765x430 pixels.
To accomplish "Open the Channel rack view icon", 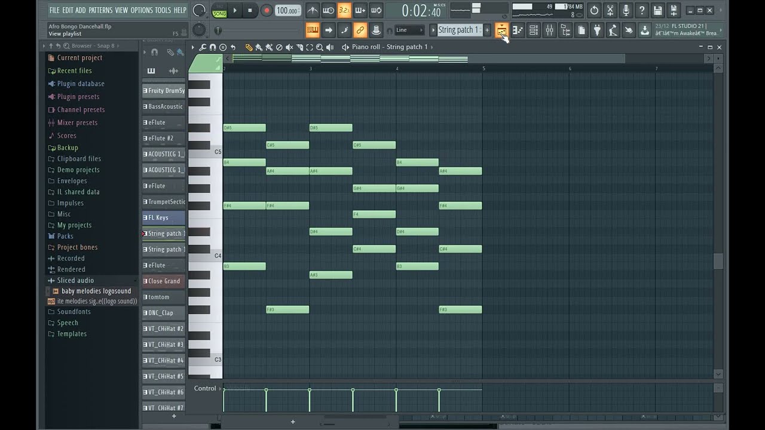I will 534,30.
